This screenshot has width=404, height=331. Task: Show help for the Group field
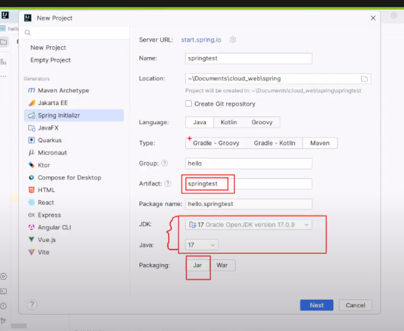(164, 163)
